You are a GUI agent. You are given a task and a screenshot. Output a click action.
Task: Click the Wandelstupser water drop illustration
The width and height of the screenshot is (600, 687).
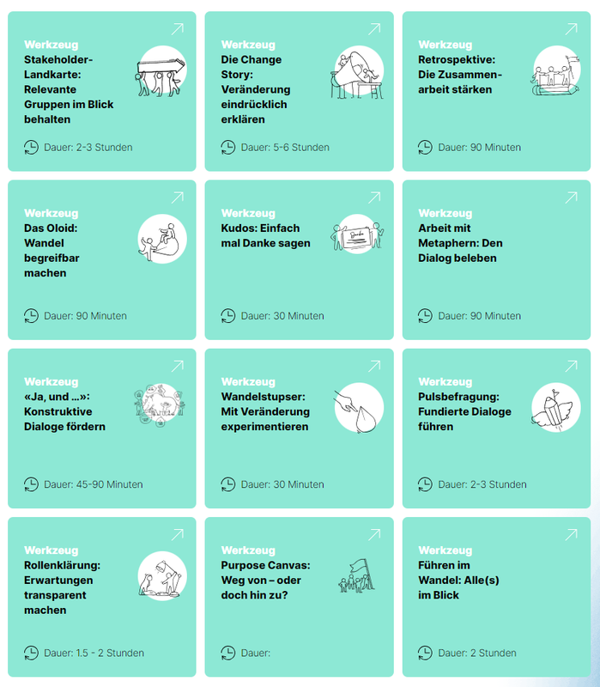[x=358, y=407]
